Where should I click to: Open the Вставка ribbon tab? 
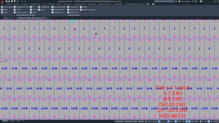pos(16,4)
